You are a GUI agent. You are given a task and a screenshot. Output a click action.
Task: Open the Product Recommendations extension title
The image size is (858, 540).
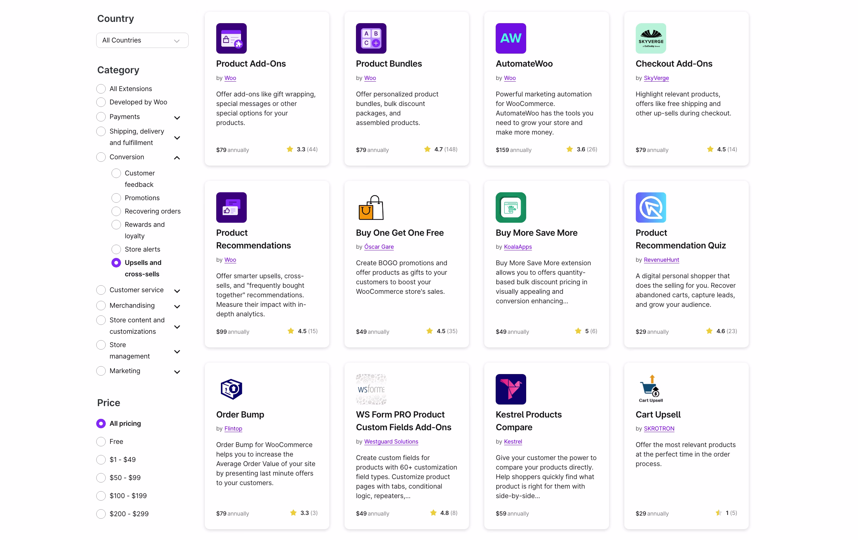pos(253,239)
